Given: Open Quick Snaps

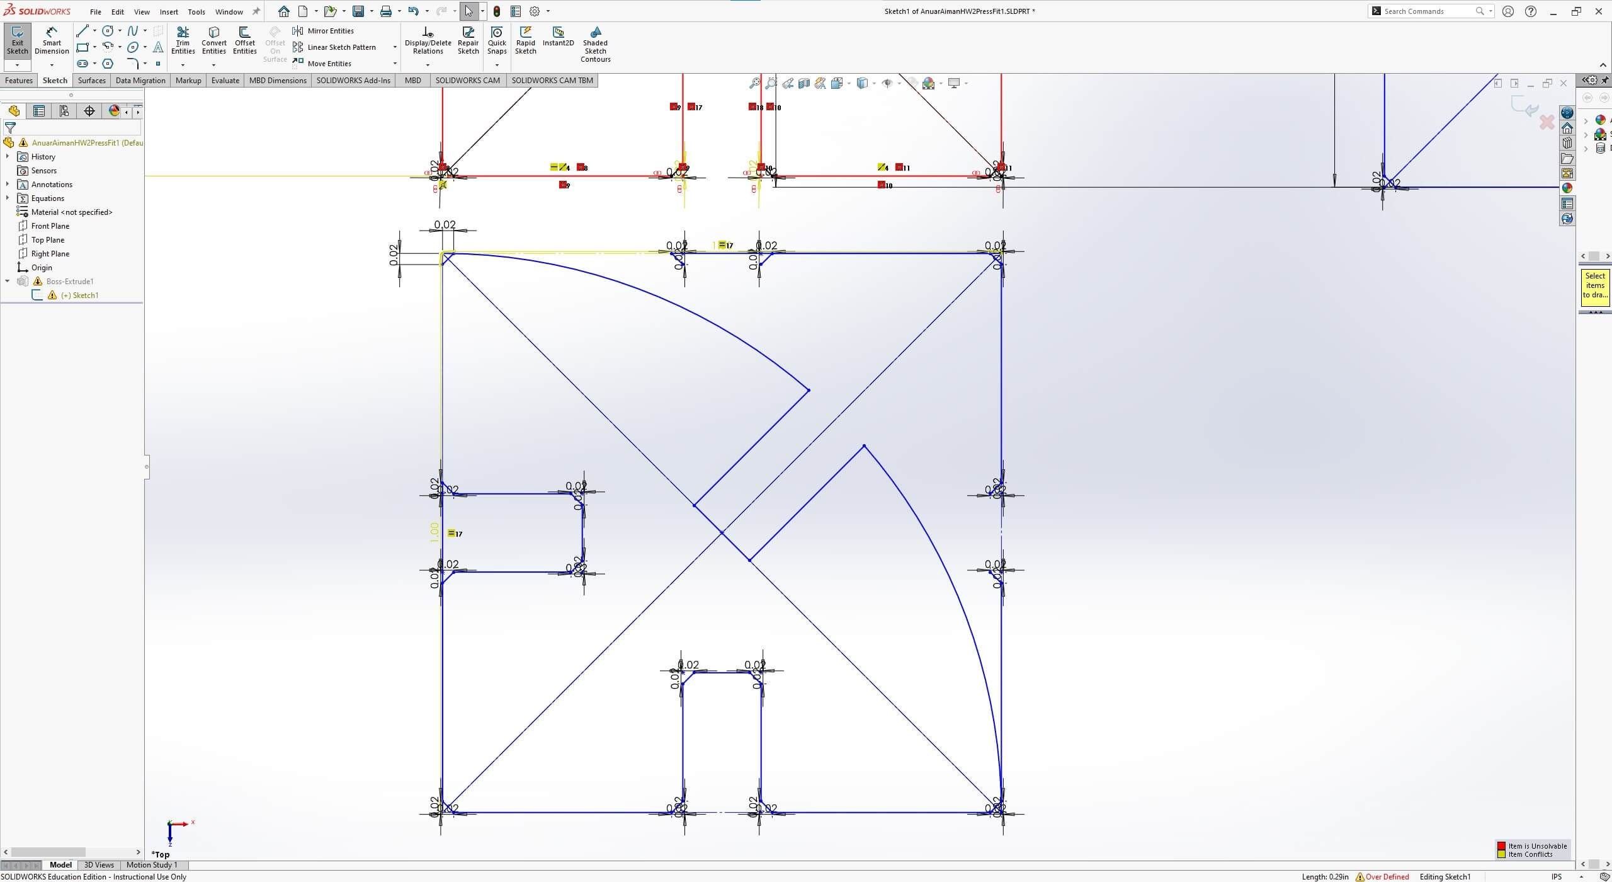Looking at the screenshot, I should tap(497, 41).
